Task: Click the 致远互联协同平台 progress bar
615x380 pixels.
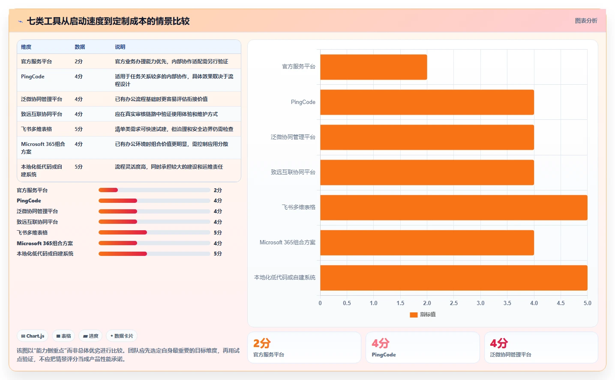Action: pyautogui.click(x=154, y=222)
